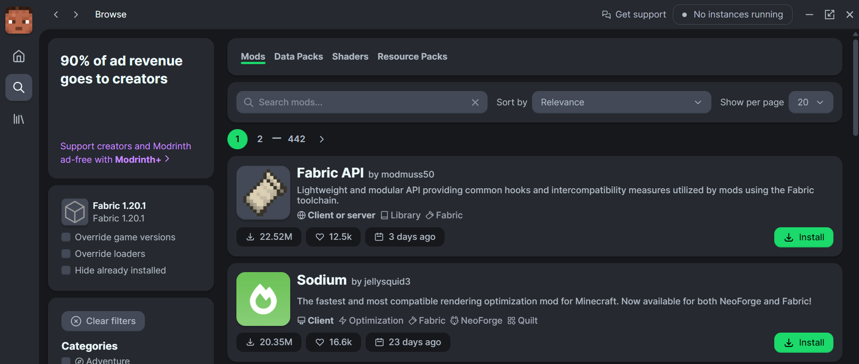The image size is (859, 364).
Task: Click the NeoForge tag on Sodium
Action: point(476,321)
